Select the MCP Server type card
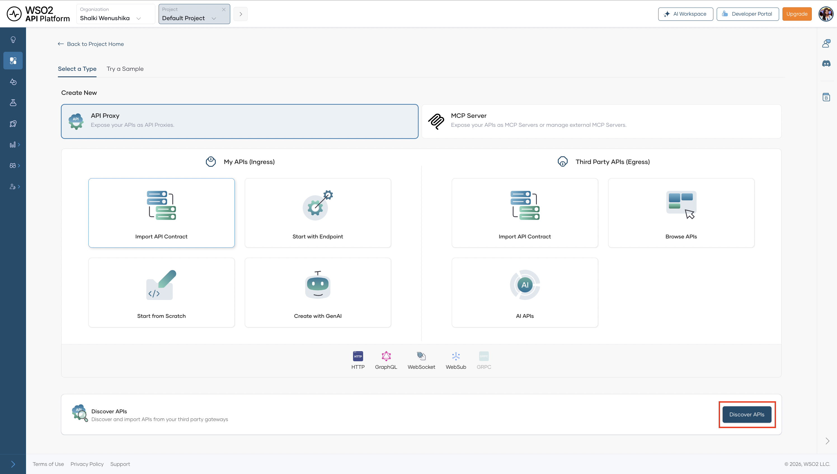837x474 pixels. click(601, 121)
